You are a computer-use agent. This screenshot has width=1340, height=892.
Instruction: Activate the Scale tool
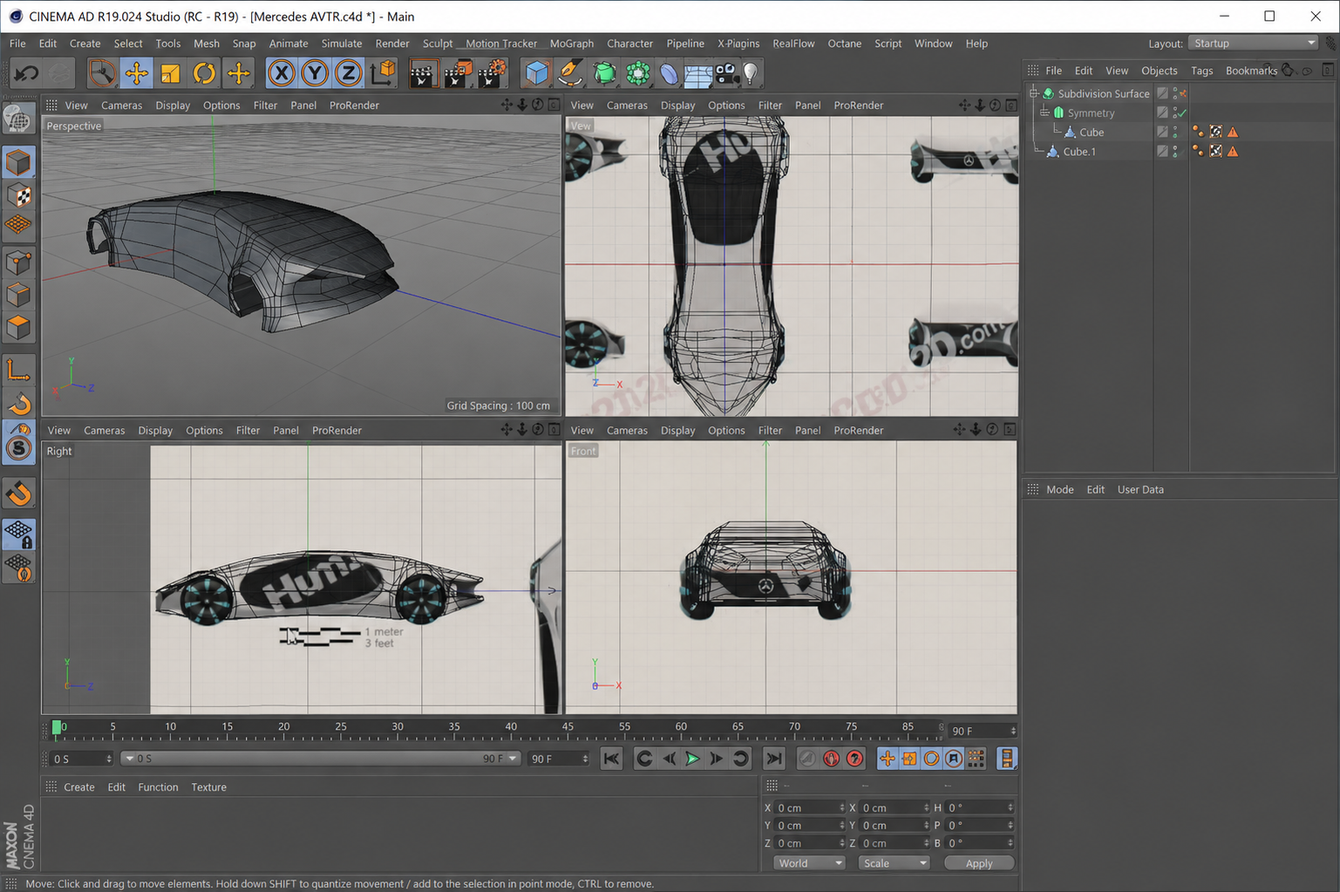[170, 73]
